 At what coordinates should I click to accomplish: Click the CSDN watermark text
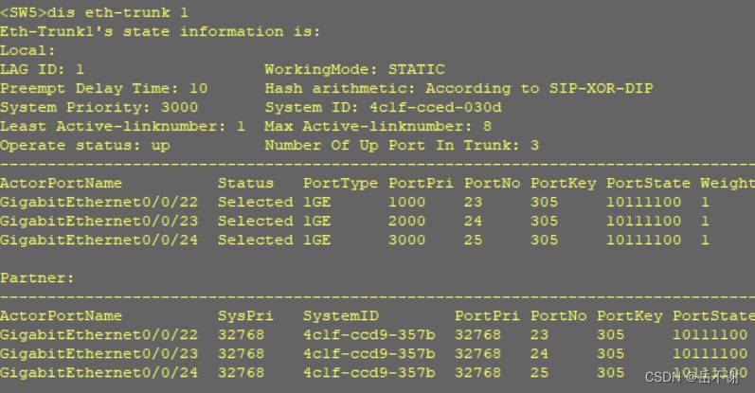tap(692, 377)
